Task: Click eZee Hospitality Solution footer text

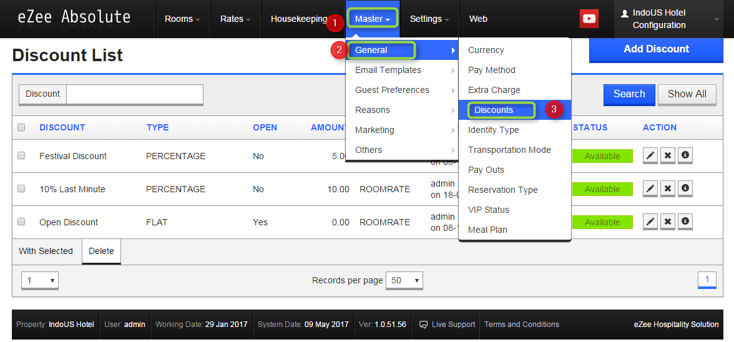Action: point(676,325)
